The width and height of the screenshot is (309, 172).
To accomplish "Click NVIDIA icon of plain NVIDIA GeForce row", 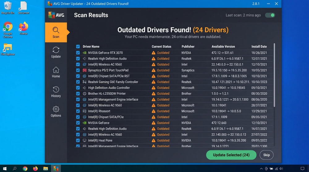I will coord(85,123).
